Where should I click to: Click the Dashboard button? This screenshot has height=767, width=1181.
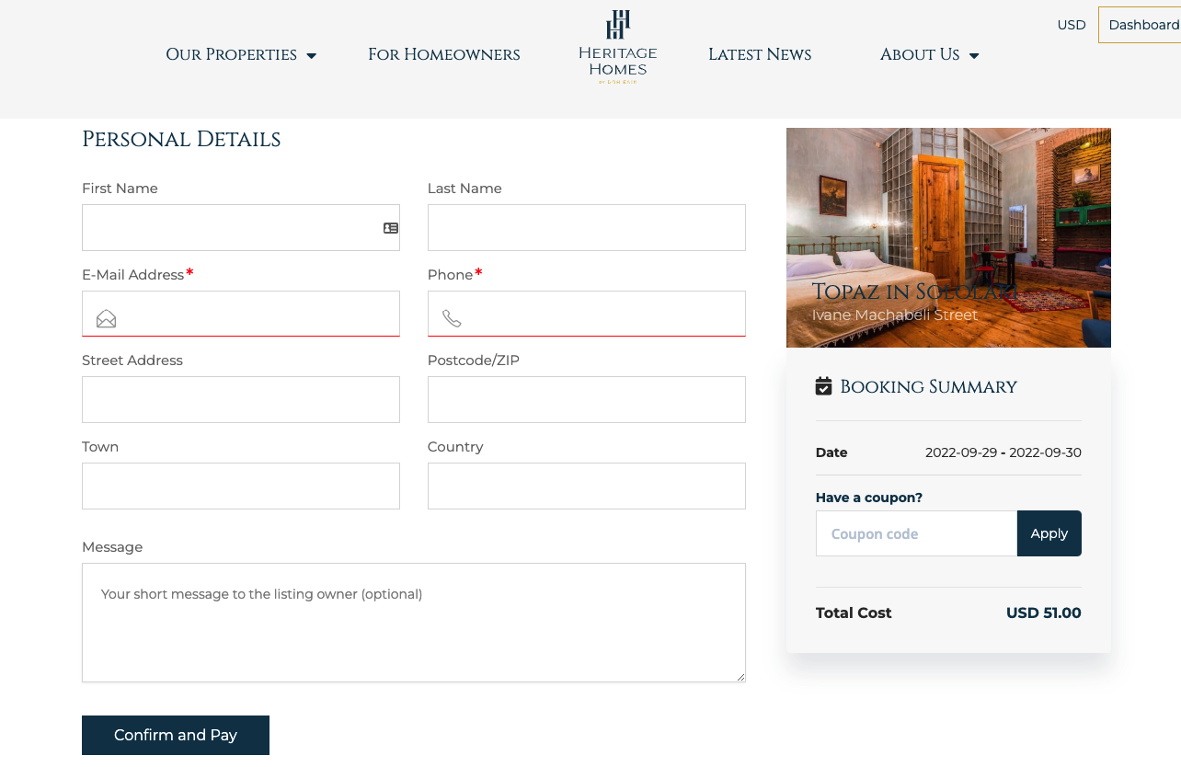tap(1141, 25)
